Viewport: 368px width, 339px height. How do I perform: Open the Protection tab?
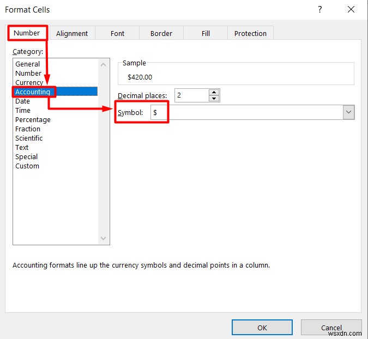tap(250, 33)
